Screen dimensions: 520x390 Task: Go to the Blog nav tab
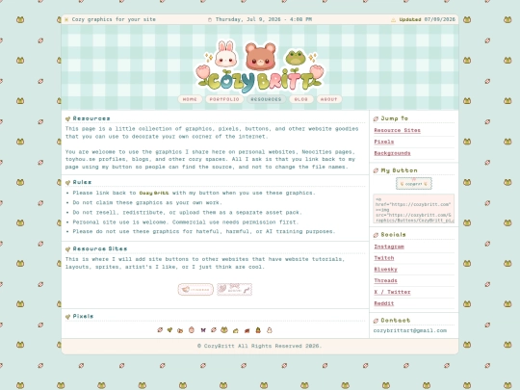(300, 99)
